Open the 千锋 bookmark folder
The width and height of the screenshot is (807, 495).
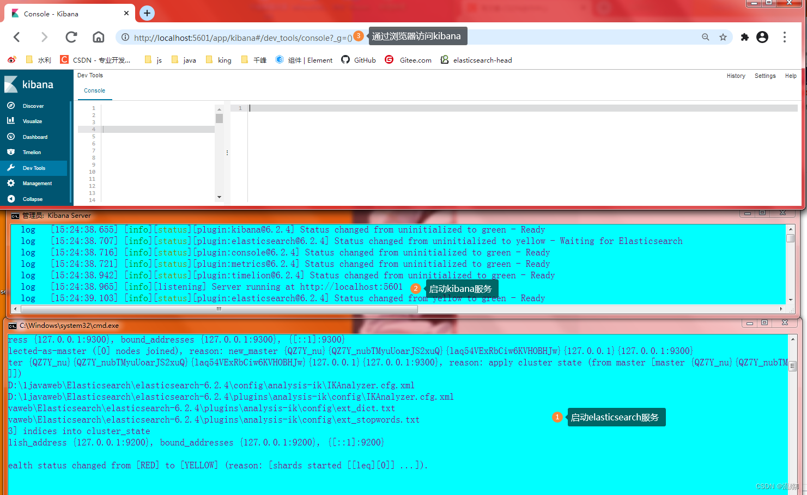254,60
